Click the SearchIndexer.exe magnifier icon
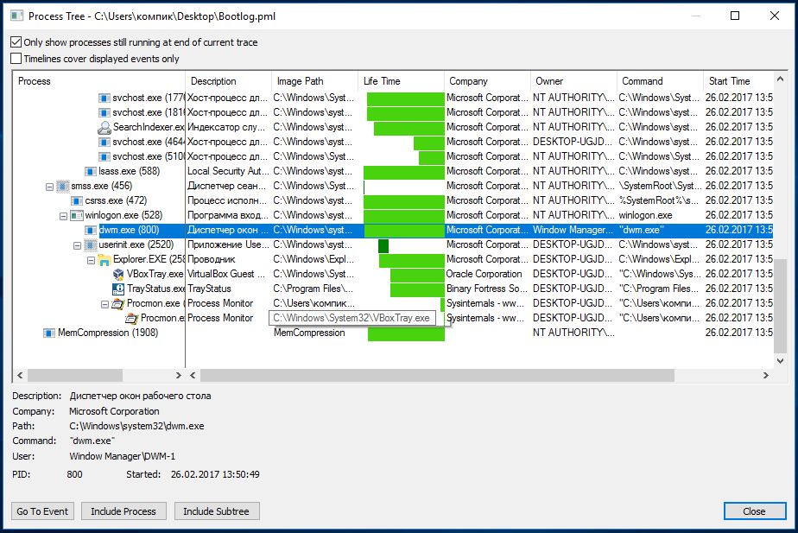Screen dimensions: 798x533 click(x=104, y=127)
